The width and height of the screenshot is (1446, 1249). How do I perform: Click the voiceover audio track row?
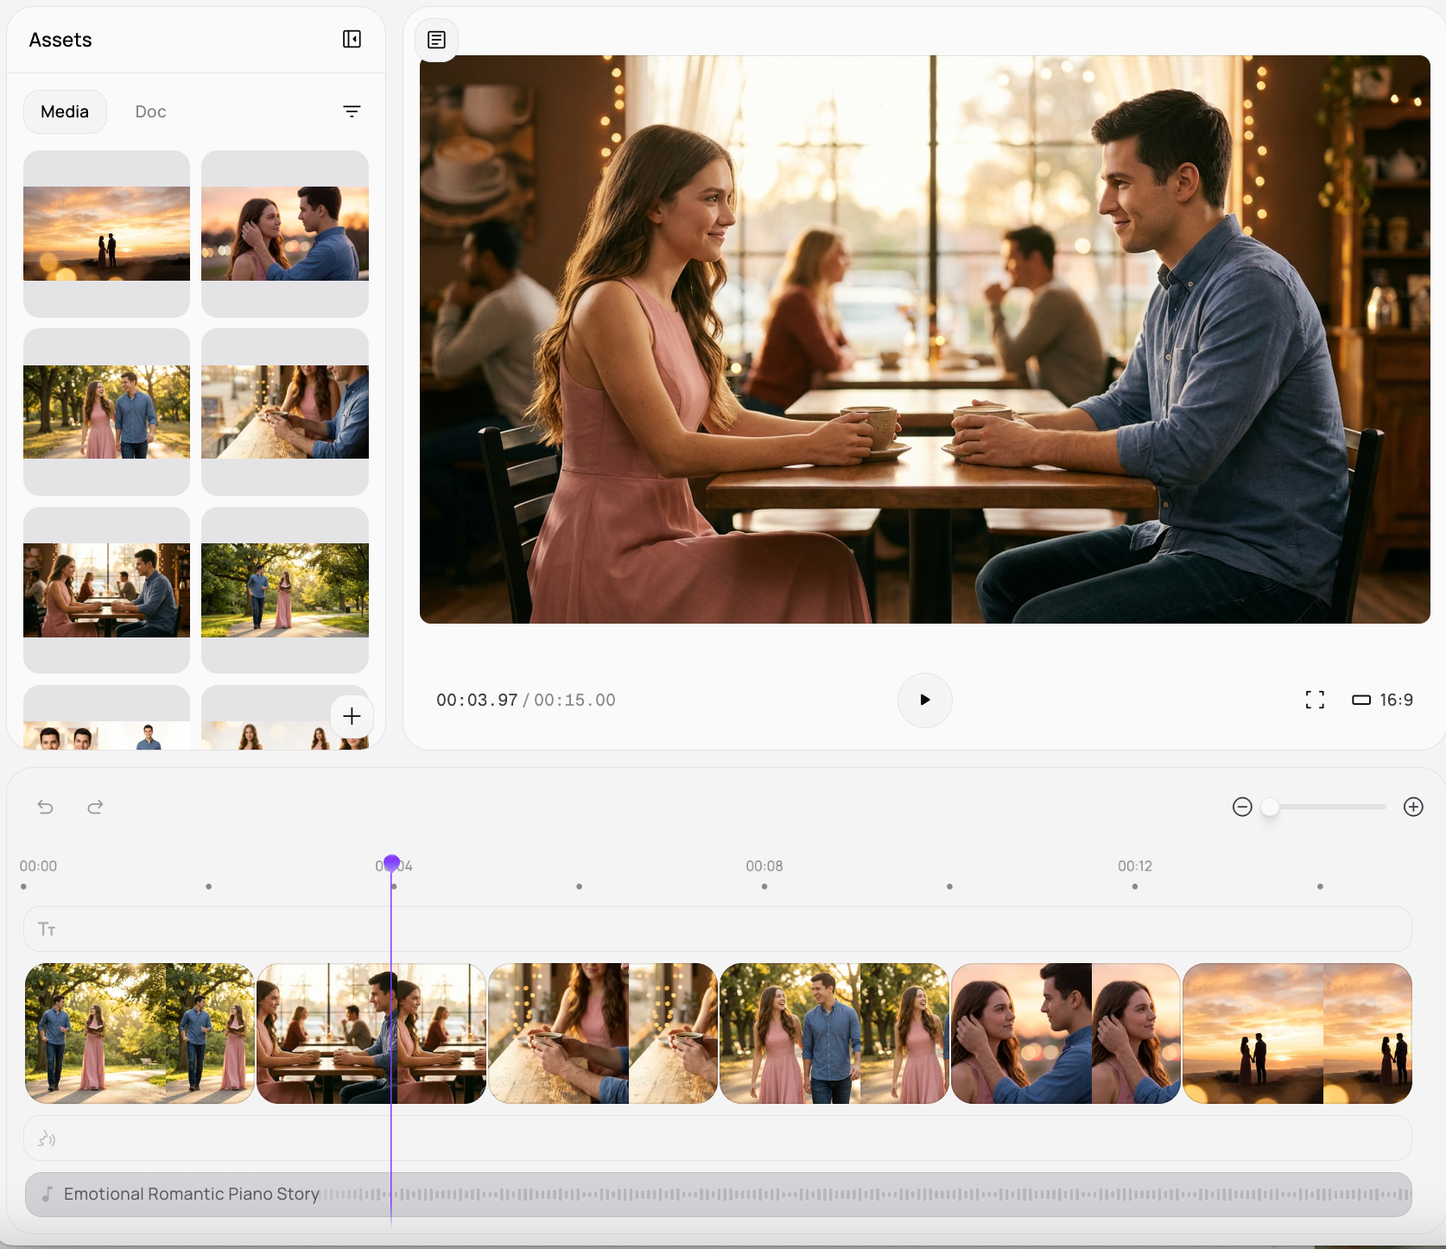tap(717, 1138)
